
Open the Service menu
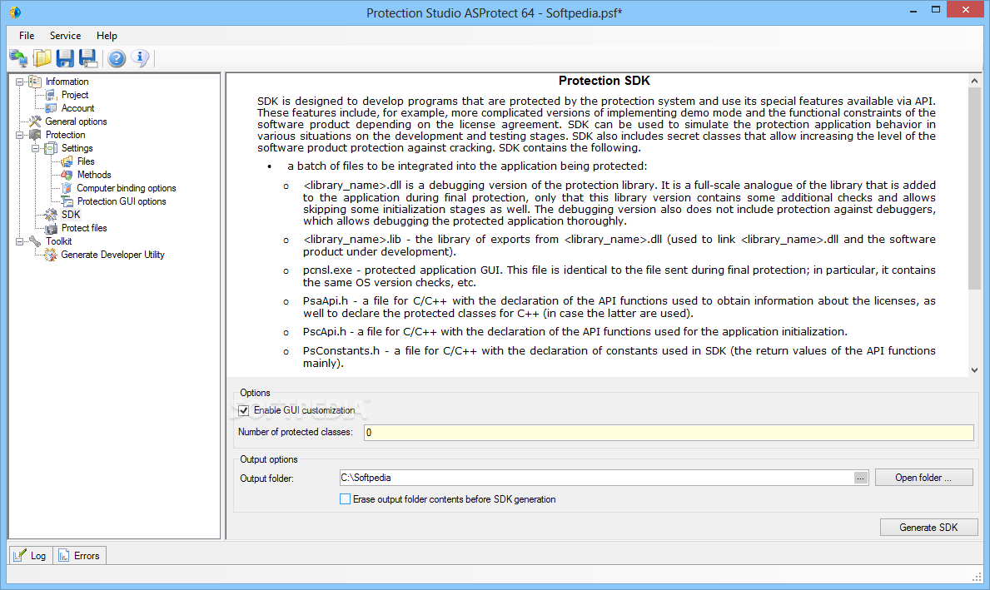65,35
